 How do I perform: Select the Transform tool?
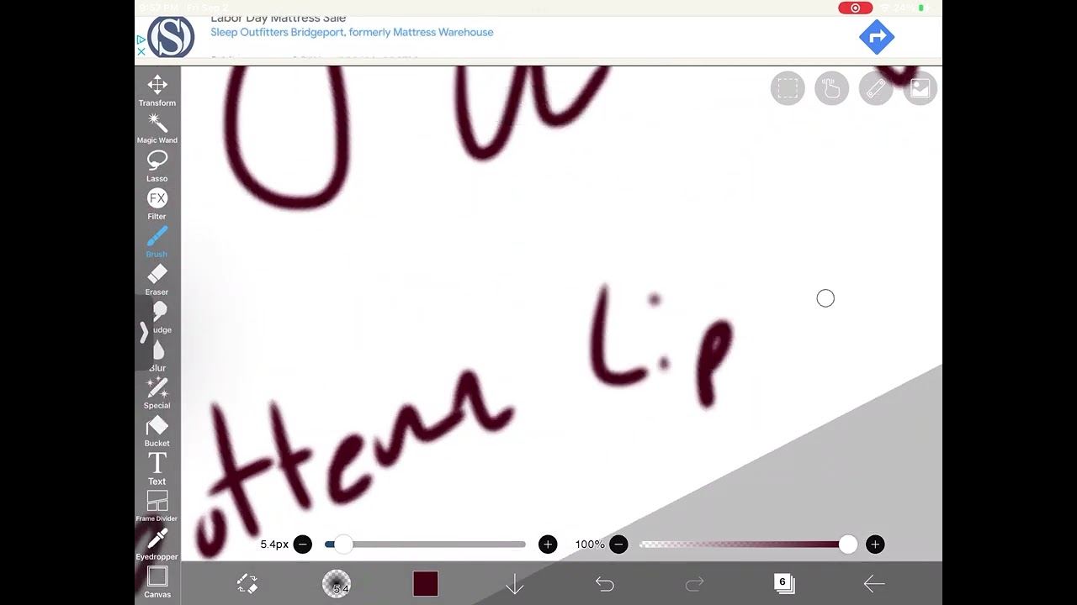[x=157, y=91]
